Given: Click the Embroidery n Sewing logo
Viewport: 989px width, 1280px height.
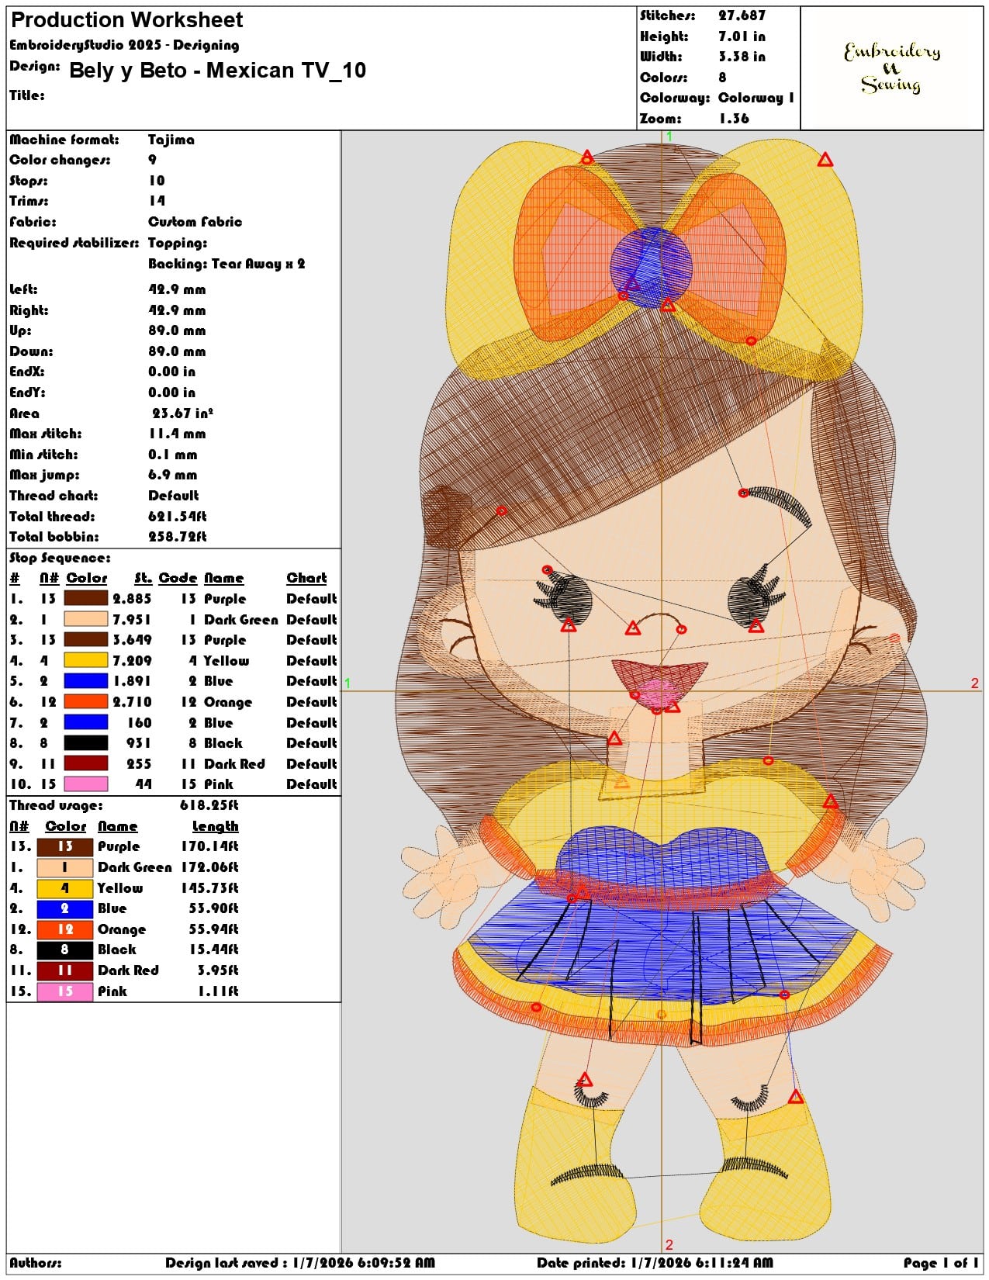Looking at the screenshot, I should point(892,67).
